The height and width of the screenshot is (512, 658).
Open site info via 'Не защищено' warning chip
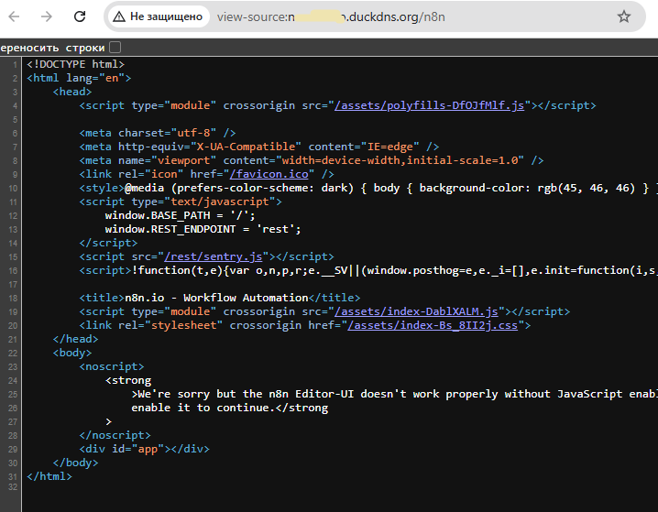pos(159,16)
